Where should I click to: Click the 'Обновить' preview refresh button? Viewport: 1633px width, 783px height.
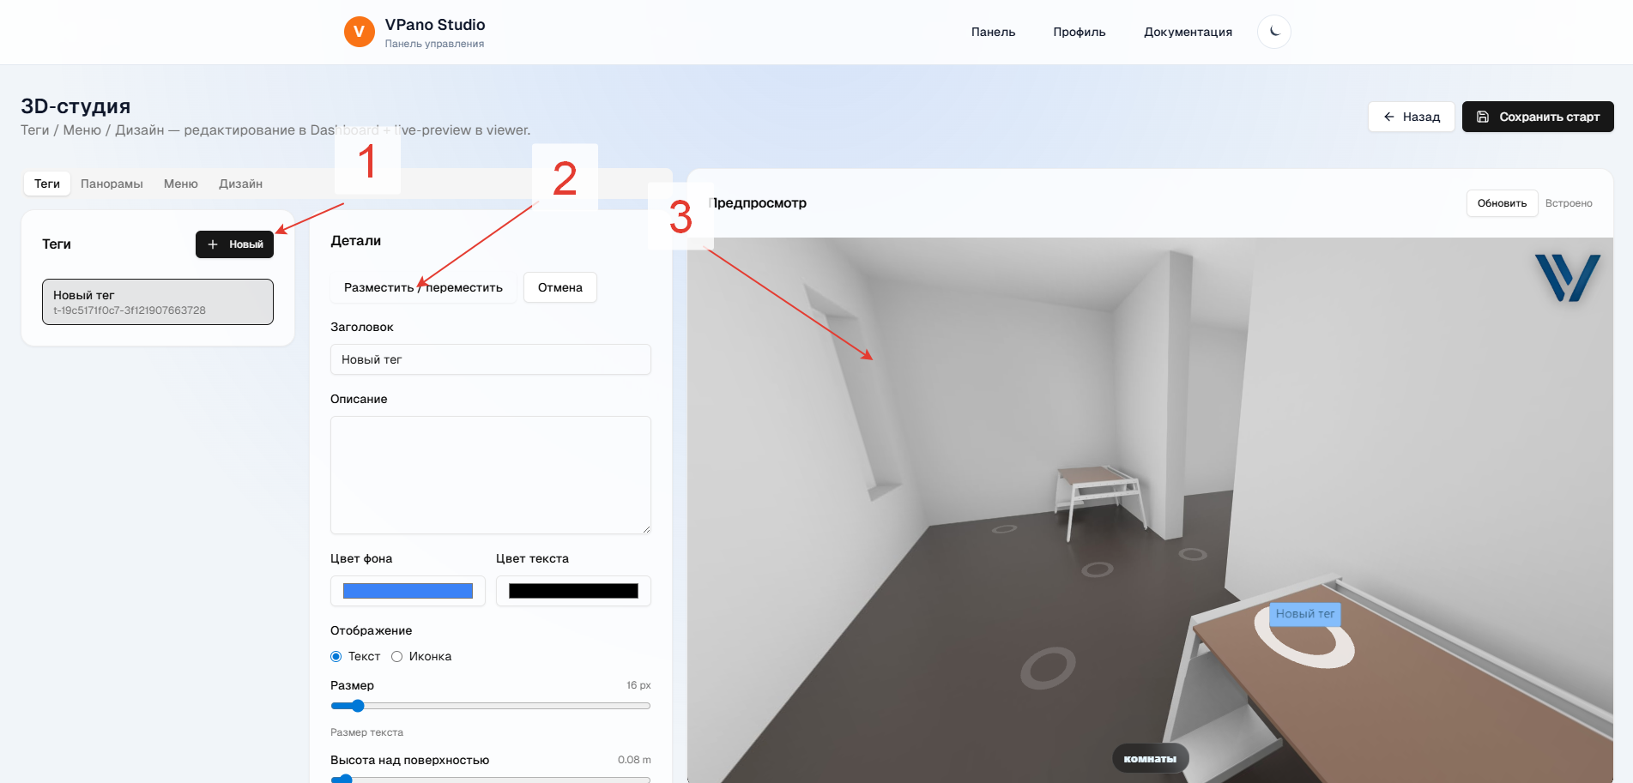click(x=1501, y=203)
